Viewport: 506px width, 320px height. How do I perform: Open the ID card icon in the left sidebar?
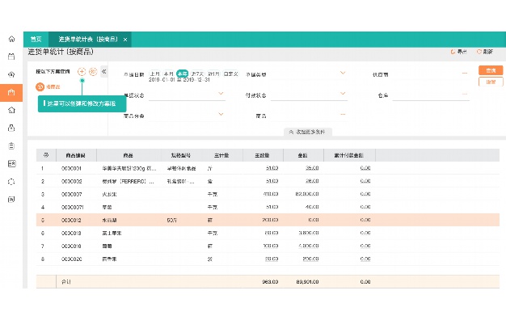[11, 163]
